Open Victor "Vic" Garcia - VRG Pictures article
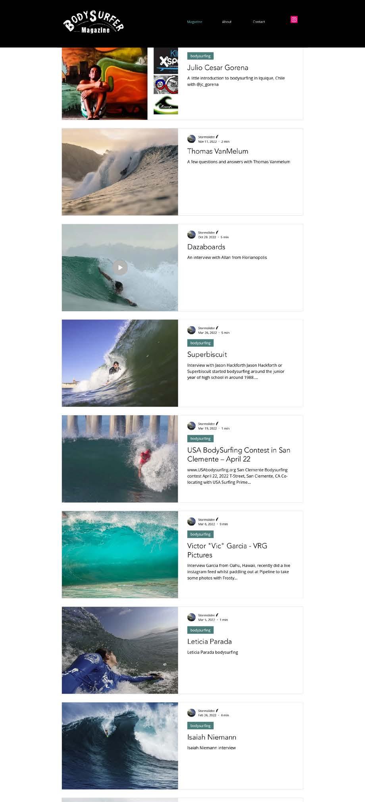The image size is (365, 802). (x=227, y=551)
